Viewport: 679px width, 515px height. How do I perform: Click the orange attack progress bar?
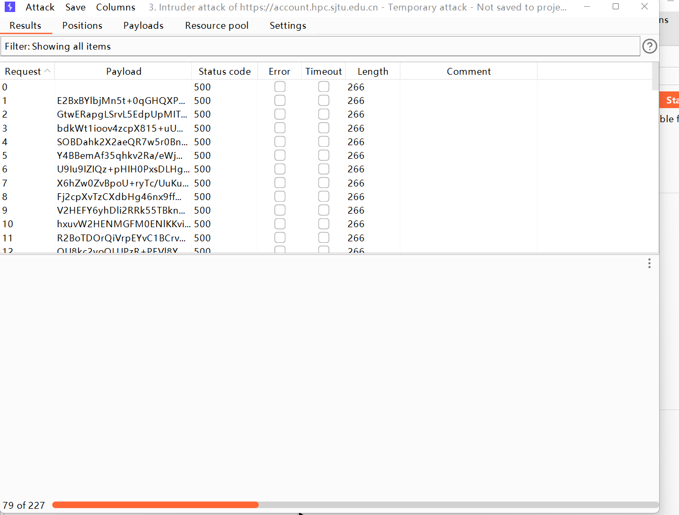point(155,505)
